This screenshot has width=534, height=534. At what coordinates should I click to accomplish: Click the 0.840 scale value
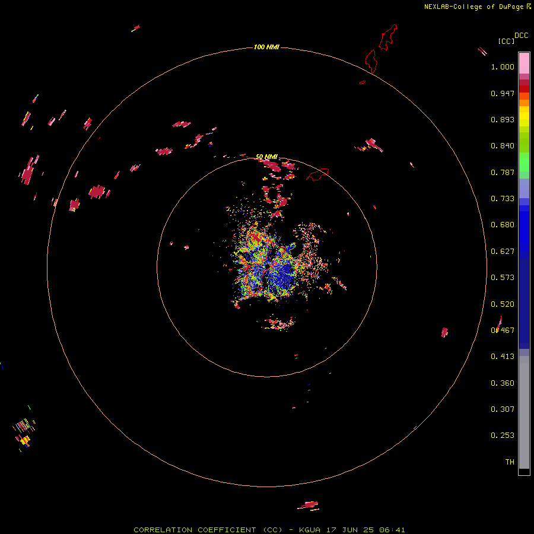click(x=503, y=146)
